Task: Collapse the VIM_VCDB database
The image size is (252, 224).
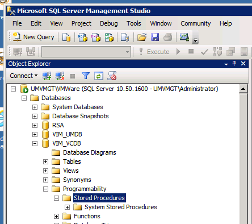Action: click(35, 143)
